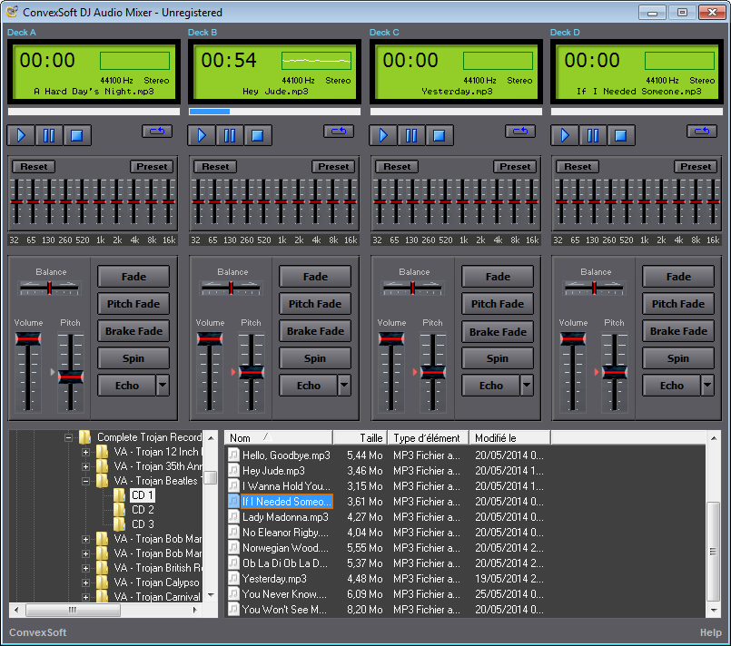Toggle loop on Deck B
The image size is (731, 646).
click(339, 132)
